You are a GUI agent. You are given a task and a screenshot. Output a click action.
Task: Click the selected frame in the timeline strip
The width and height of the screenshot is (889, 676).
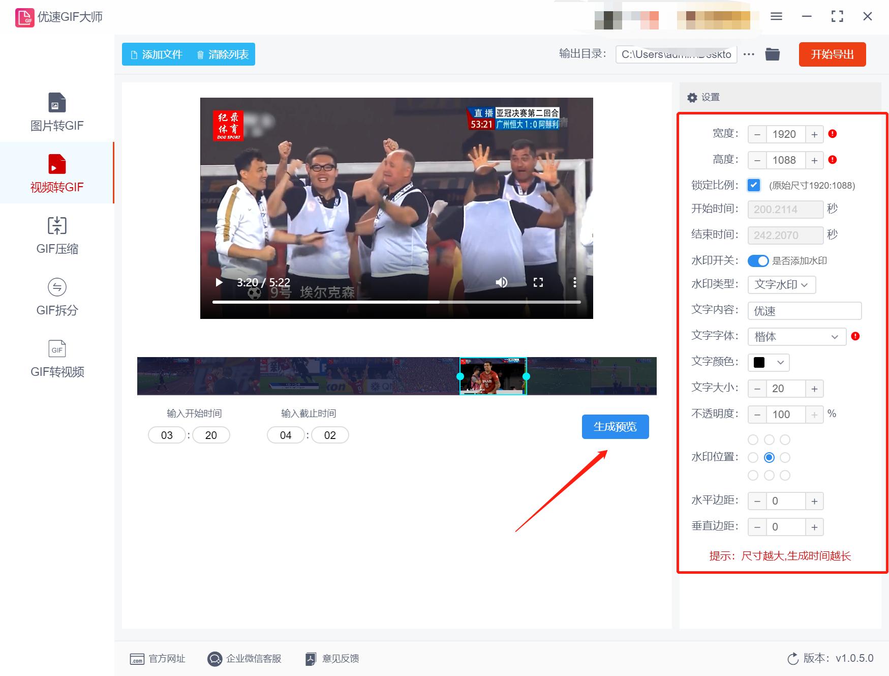click(x=493, y=376)
